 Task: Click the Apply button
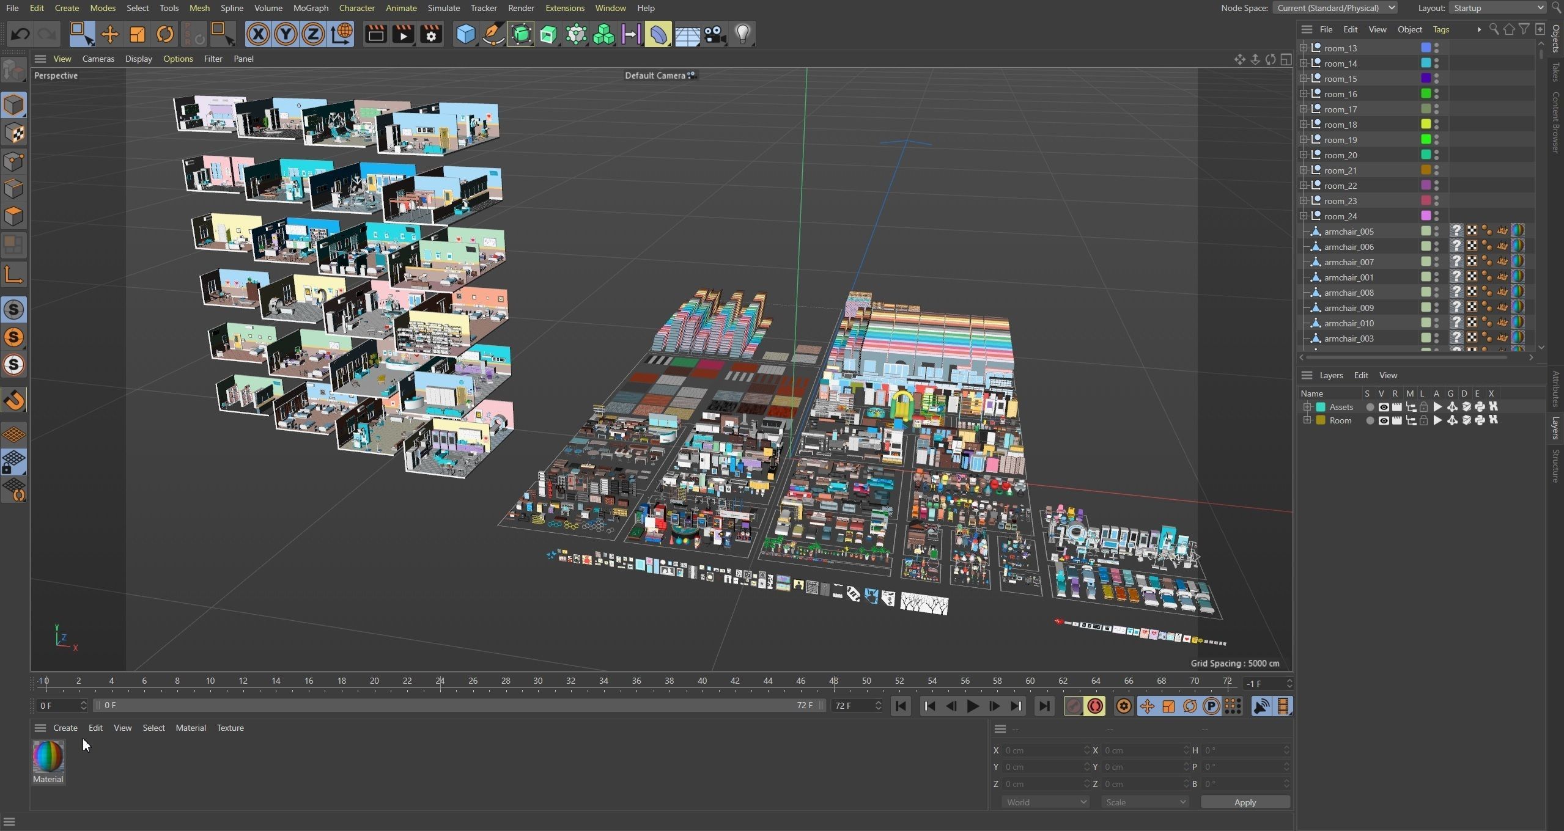click(x=1244, y=802)
